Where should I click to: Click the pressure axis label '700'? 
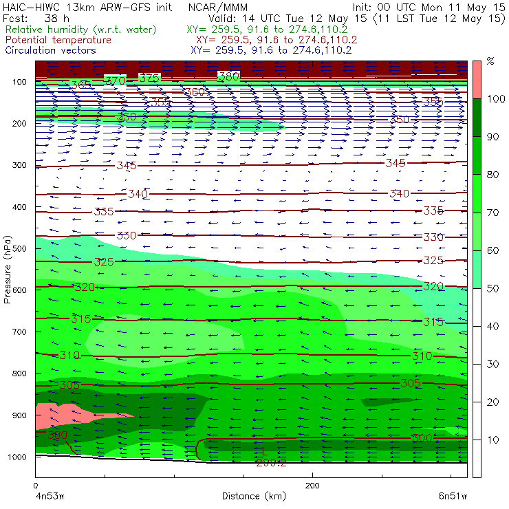click(x=19, y=332)
